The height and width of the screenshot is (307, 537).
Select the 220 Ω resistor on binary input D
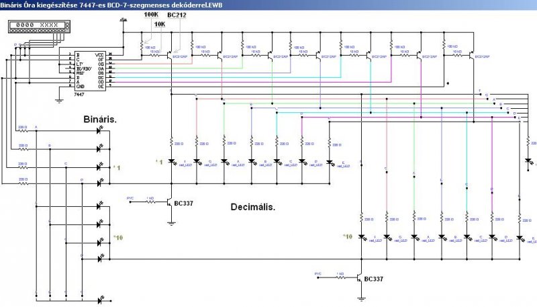[x=23, y=183]
